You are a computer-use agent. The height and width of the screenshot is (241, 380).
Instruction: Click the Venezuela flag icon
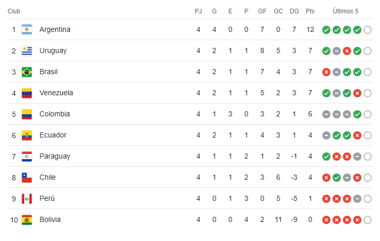tap(27, 93)
